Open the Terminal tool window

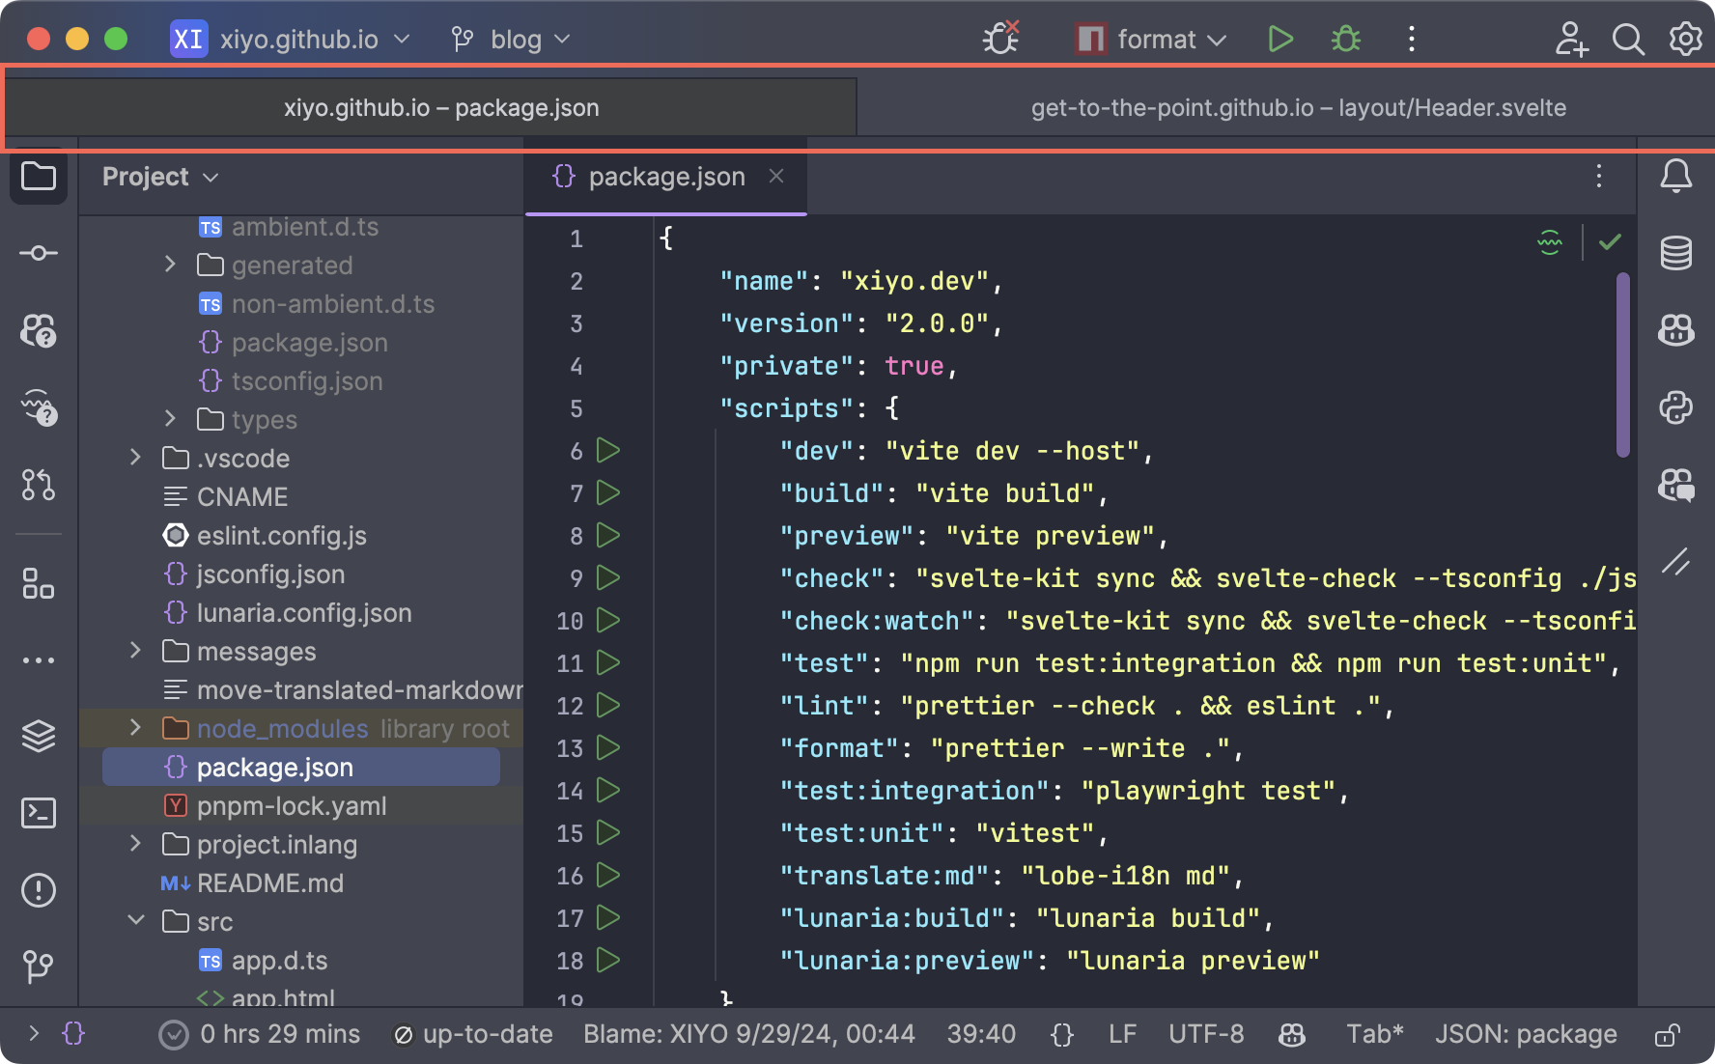coord(39,813)
